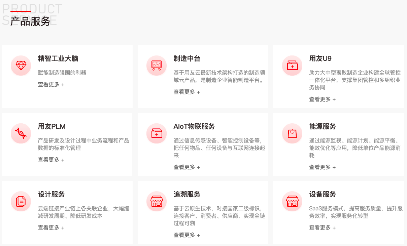Click the shopping bag icon for 能源服务
407x246 pixels.
[x=292, y=133]
